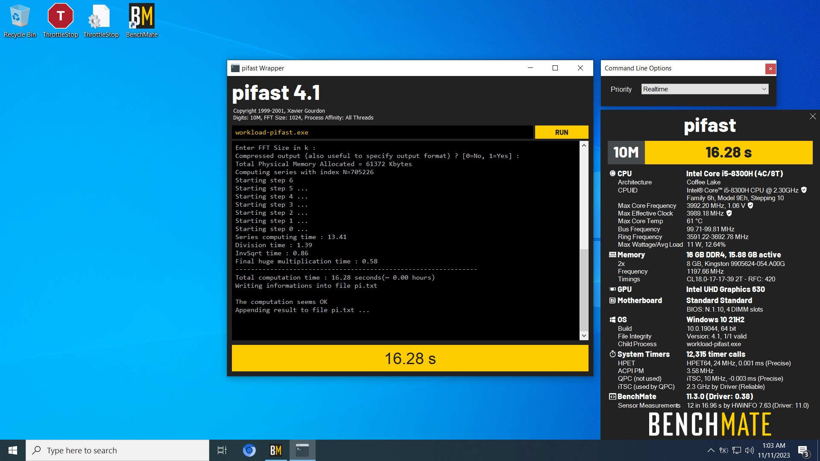This screenshot has width=820, height=461.
Task: Open the Priority Realtime dropdown
Action: 705,89
